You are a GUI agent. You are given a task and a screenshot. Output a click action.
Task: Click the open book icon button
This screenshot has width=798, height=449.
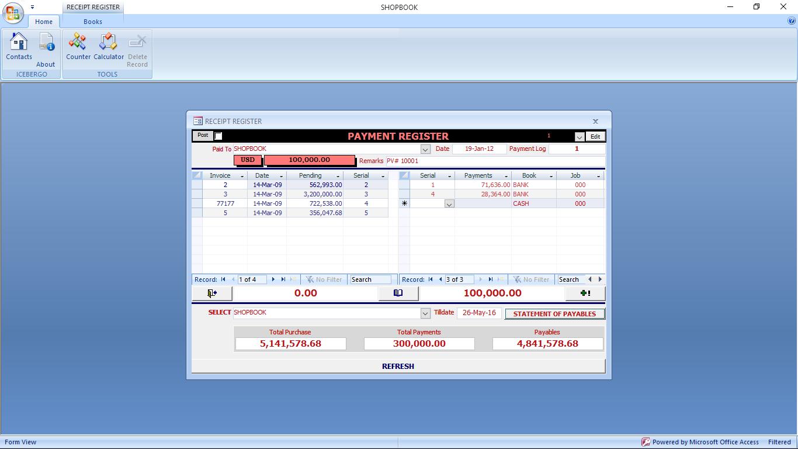[x=398, y=293]
